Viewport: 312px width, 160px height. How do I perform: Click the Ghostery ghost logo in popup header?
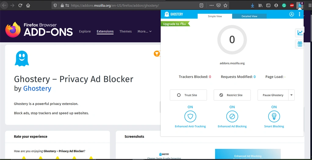[x=174, y=14]
